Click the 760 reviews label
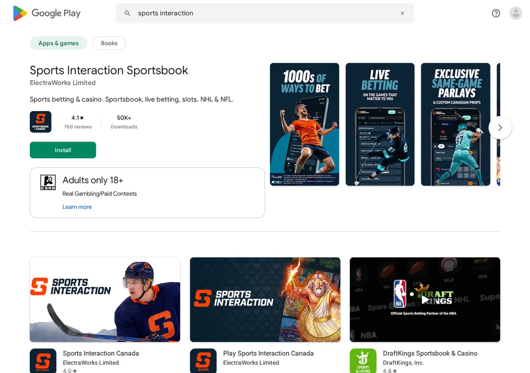The image size is (530, 373). [78, 126]
